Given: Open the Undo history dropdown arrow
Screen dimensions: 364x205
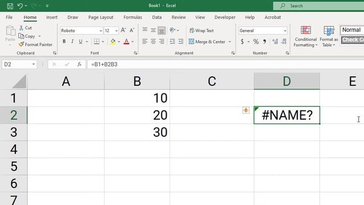Looking at the screenshot, I should [x=26, y=6].
